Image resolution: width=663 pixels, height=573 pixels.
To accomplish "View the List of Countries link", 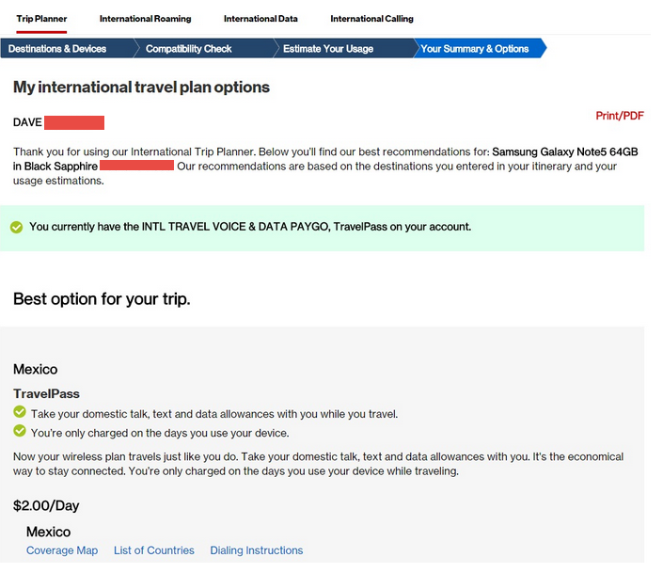I will coord(154,550).
